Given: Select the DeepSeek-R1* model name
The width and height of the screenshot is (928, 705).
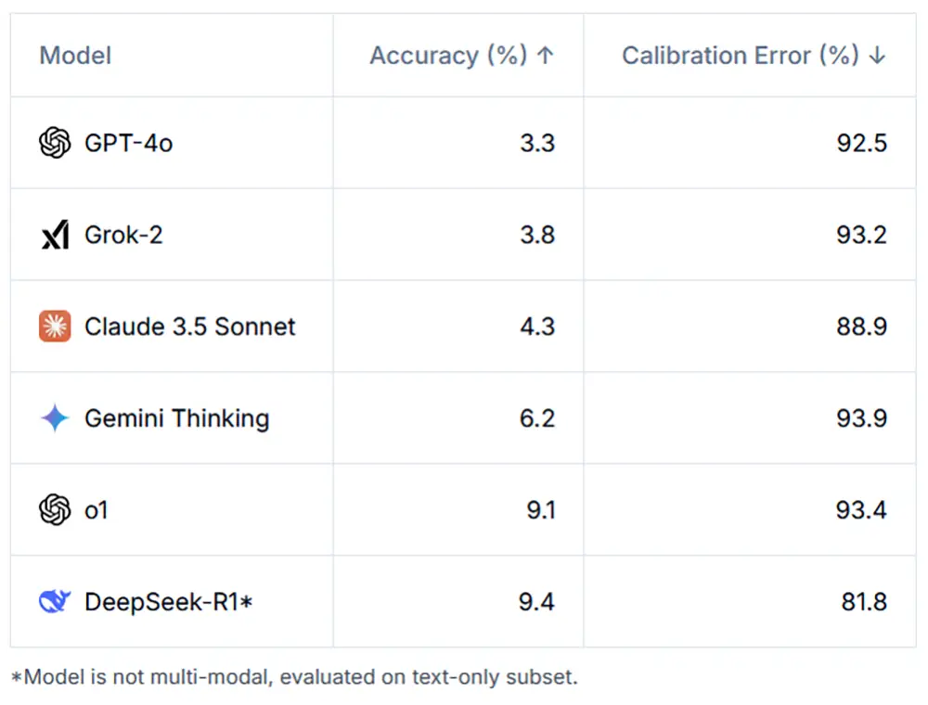Looking at the screenshot, I should [169, 601].
